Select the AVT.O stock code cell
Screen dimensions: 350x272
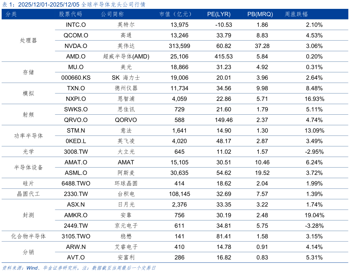76,258
